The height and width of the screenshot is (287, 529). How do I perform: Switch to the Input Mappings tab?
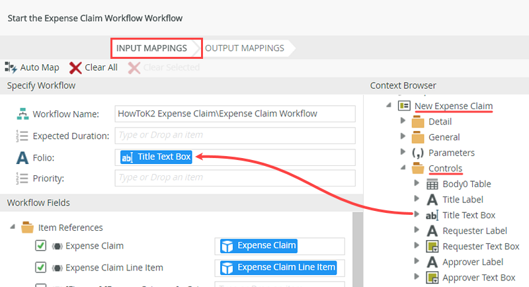151,48
